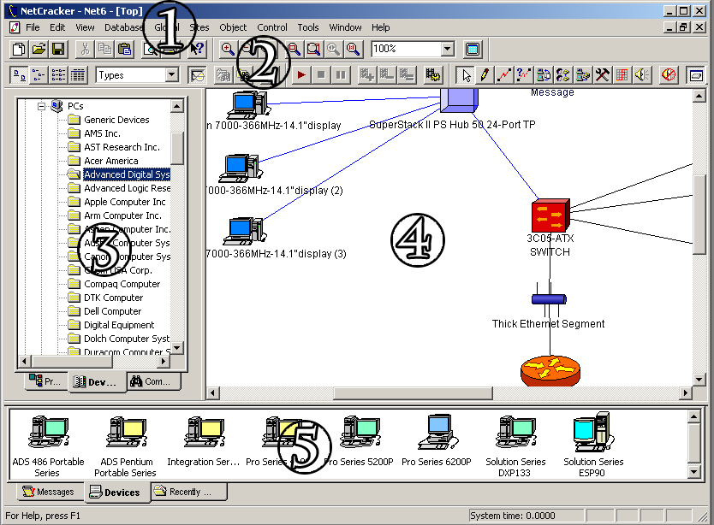714x525 pixels.
Task: Click the magnifier icon right of the number 2 mark
Action: coord(294,49)
